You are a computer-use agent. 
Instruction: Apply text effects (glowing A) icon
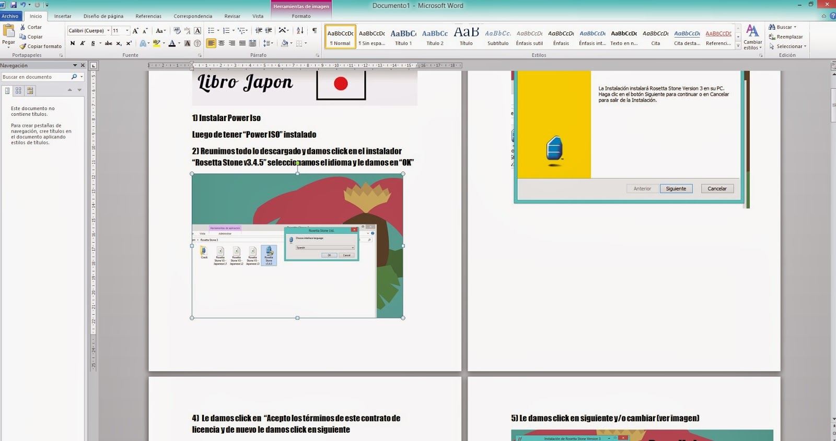(143, 43)
